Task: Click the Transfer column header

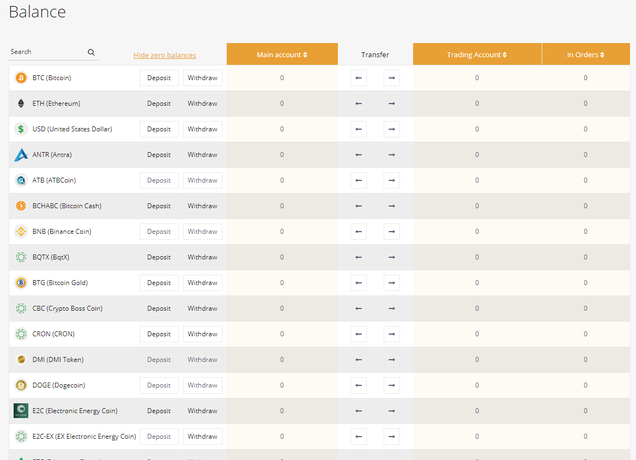Action: pyautogui.click(x=375, y=55)
